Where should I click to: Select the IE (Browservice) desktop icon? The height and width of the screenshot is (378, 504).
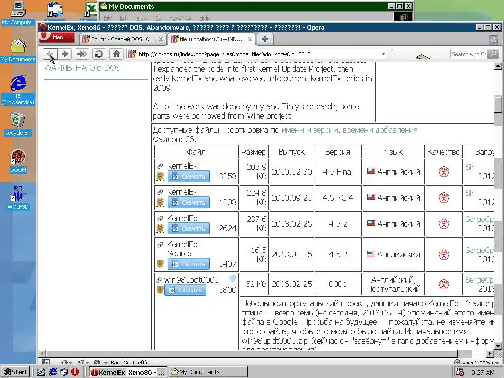tap(18, 90)
